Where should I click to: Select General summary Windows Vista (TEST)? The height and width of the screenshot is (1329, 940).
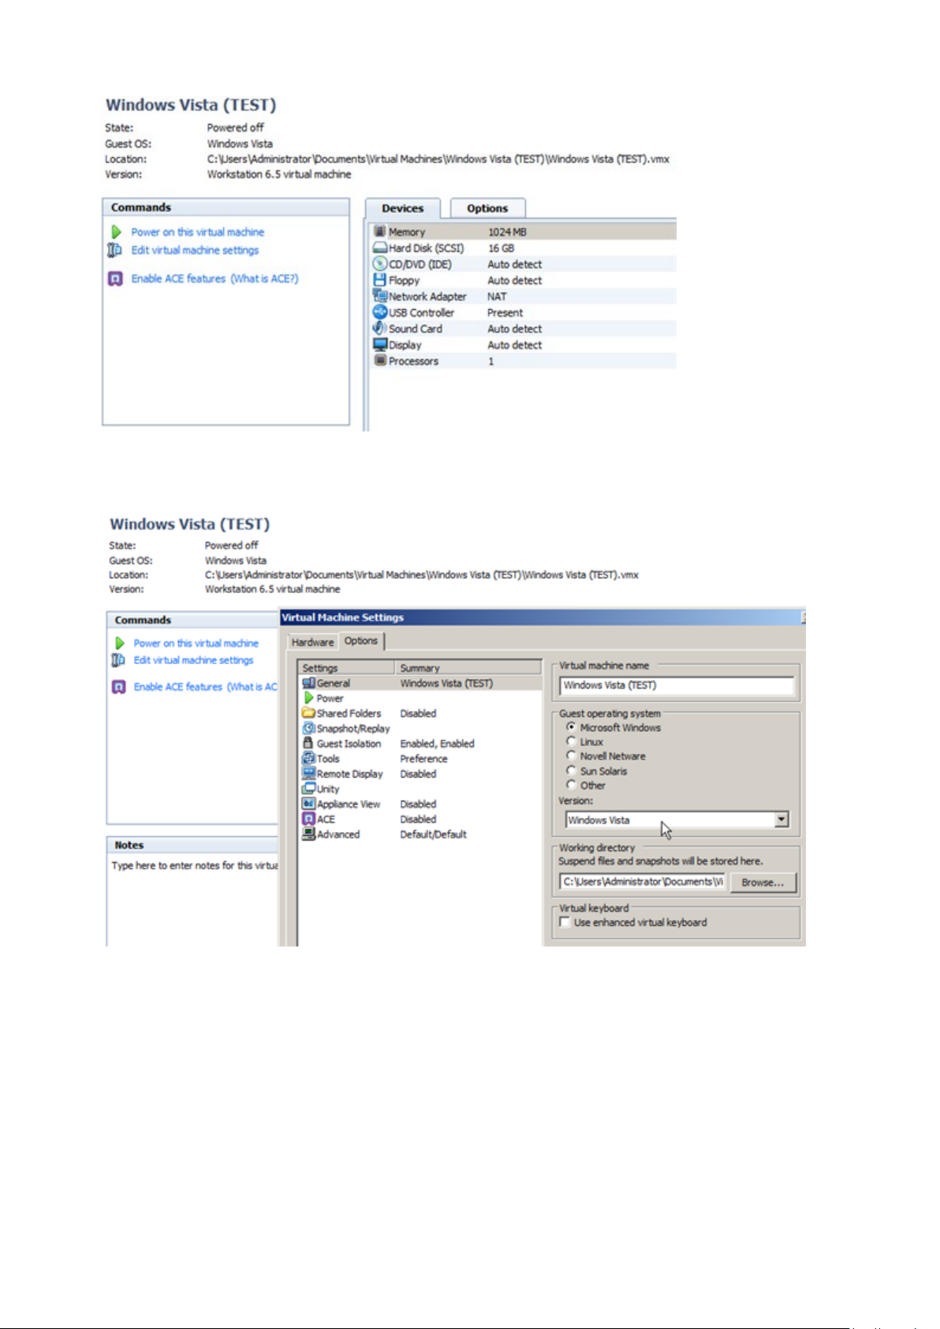click(446, 683)
